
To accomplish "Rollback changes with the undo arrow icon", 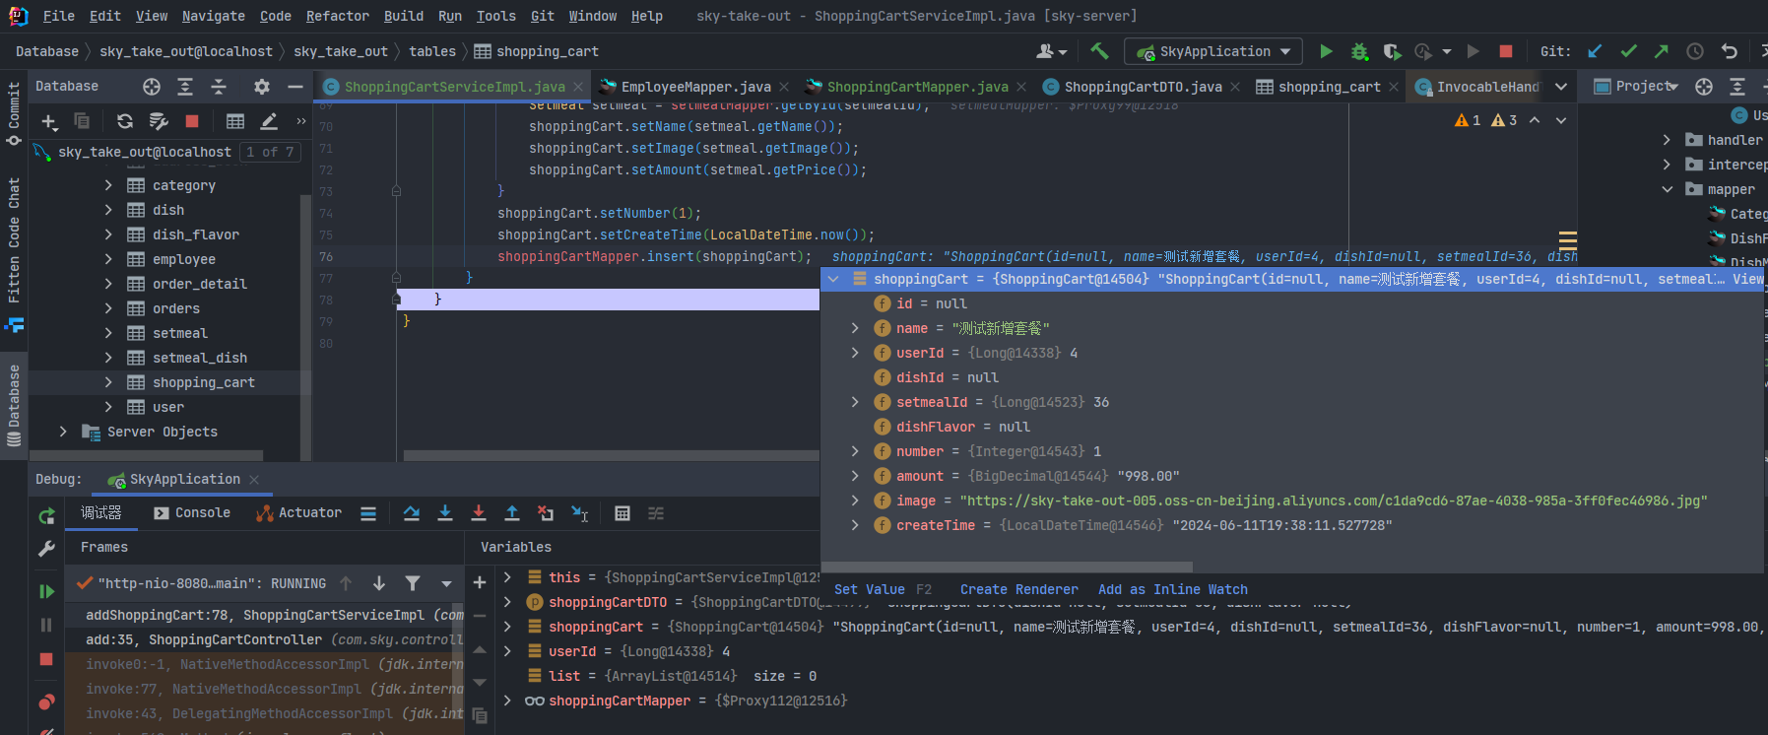I will coord(1729,51).
